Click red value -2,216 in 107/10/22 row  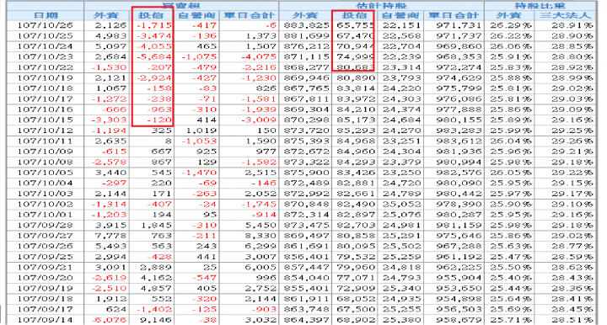click(x=259, y=67)
